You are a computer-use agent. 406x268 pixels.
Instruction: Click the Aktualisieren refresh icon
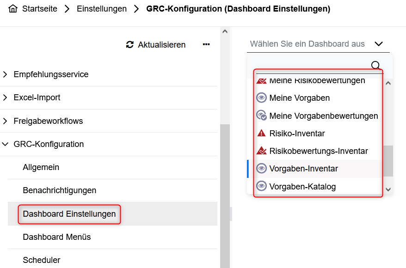(x=130, y=45)
